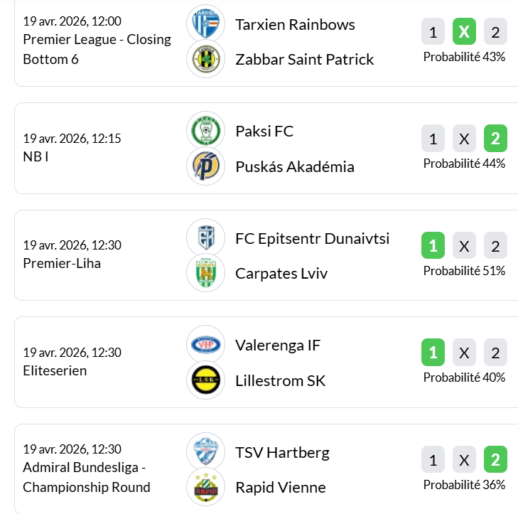Screen dimensions: 518x514
Task: Choose draw X for Valerenga vs Lillestrom
Action: [464, 353]
